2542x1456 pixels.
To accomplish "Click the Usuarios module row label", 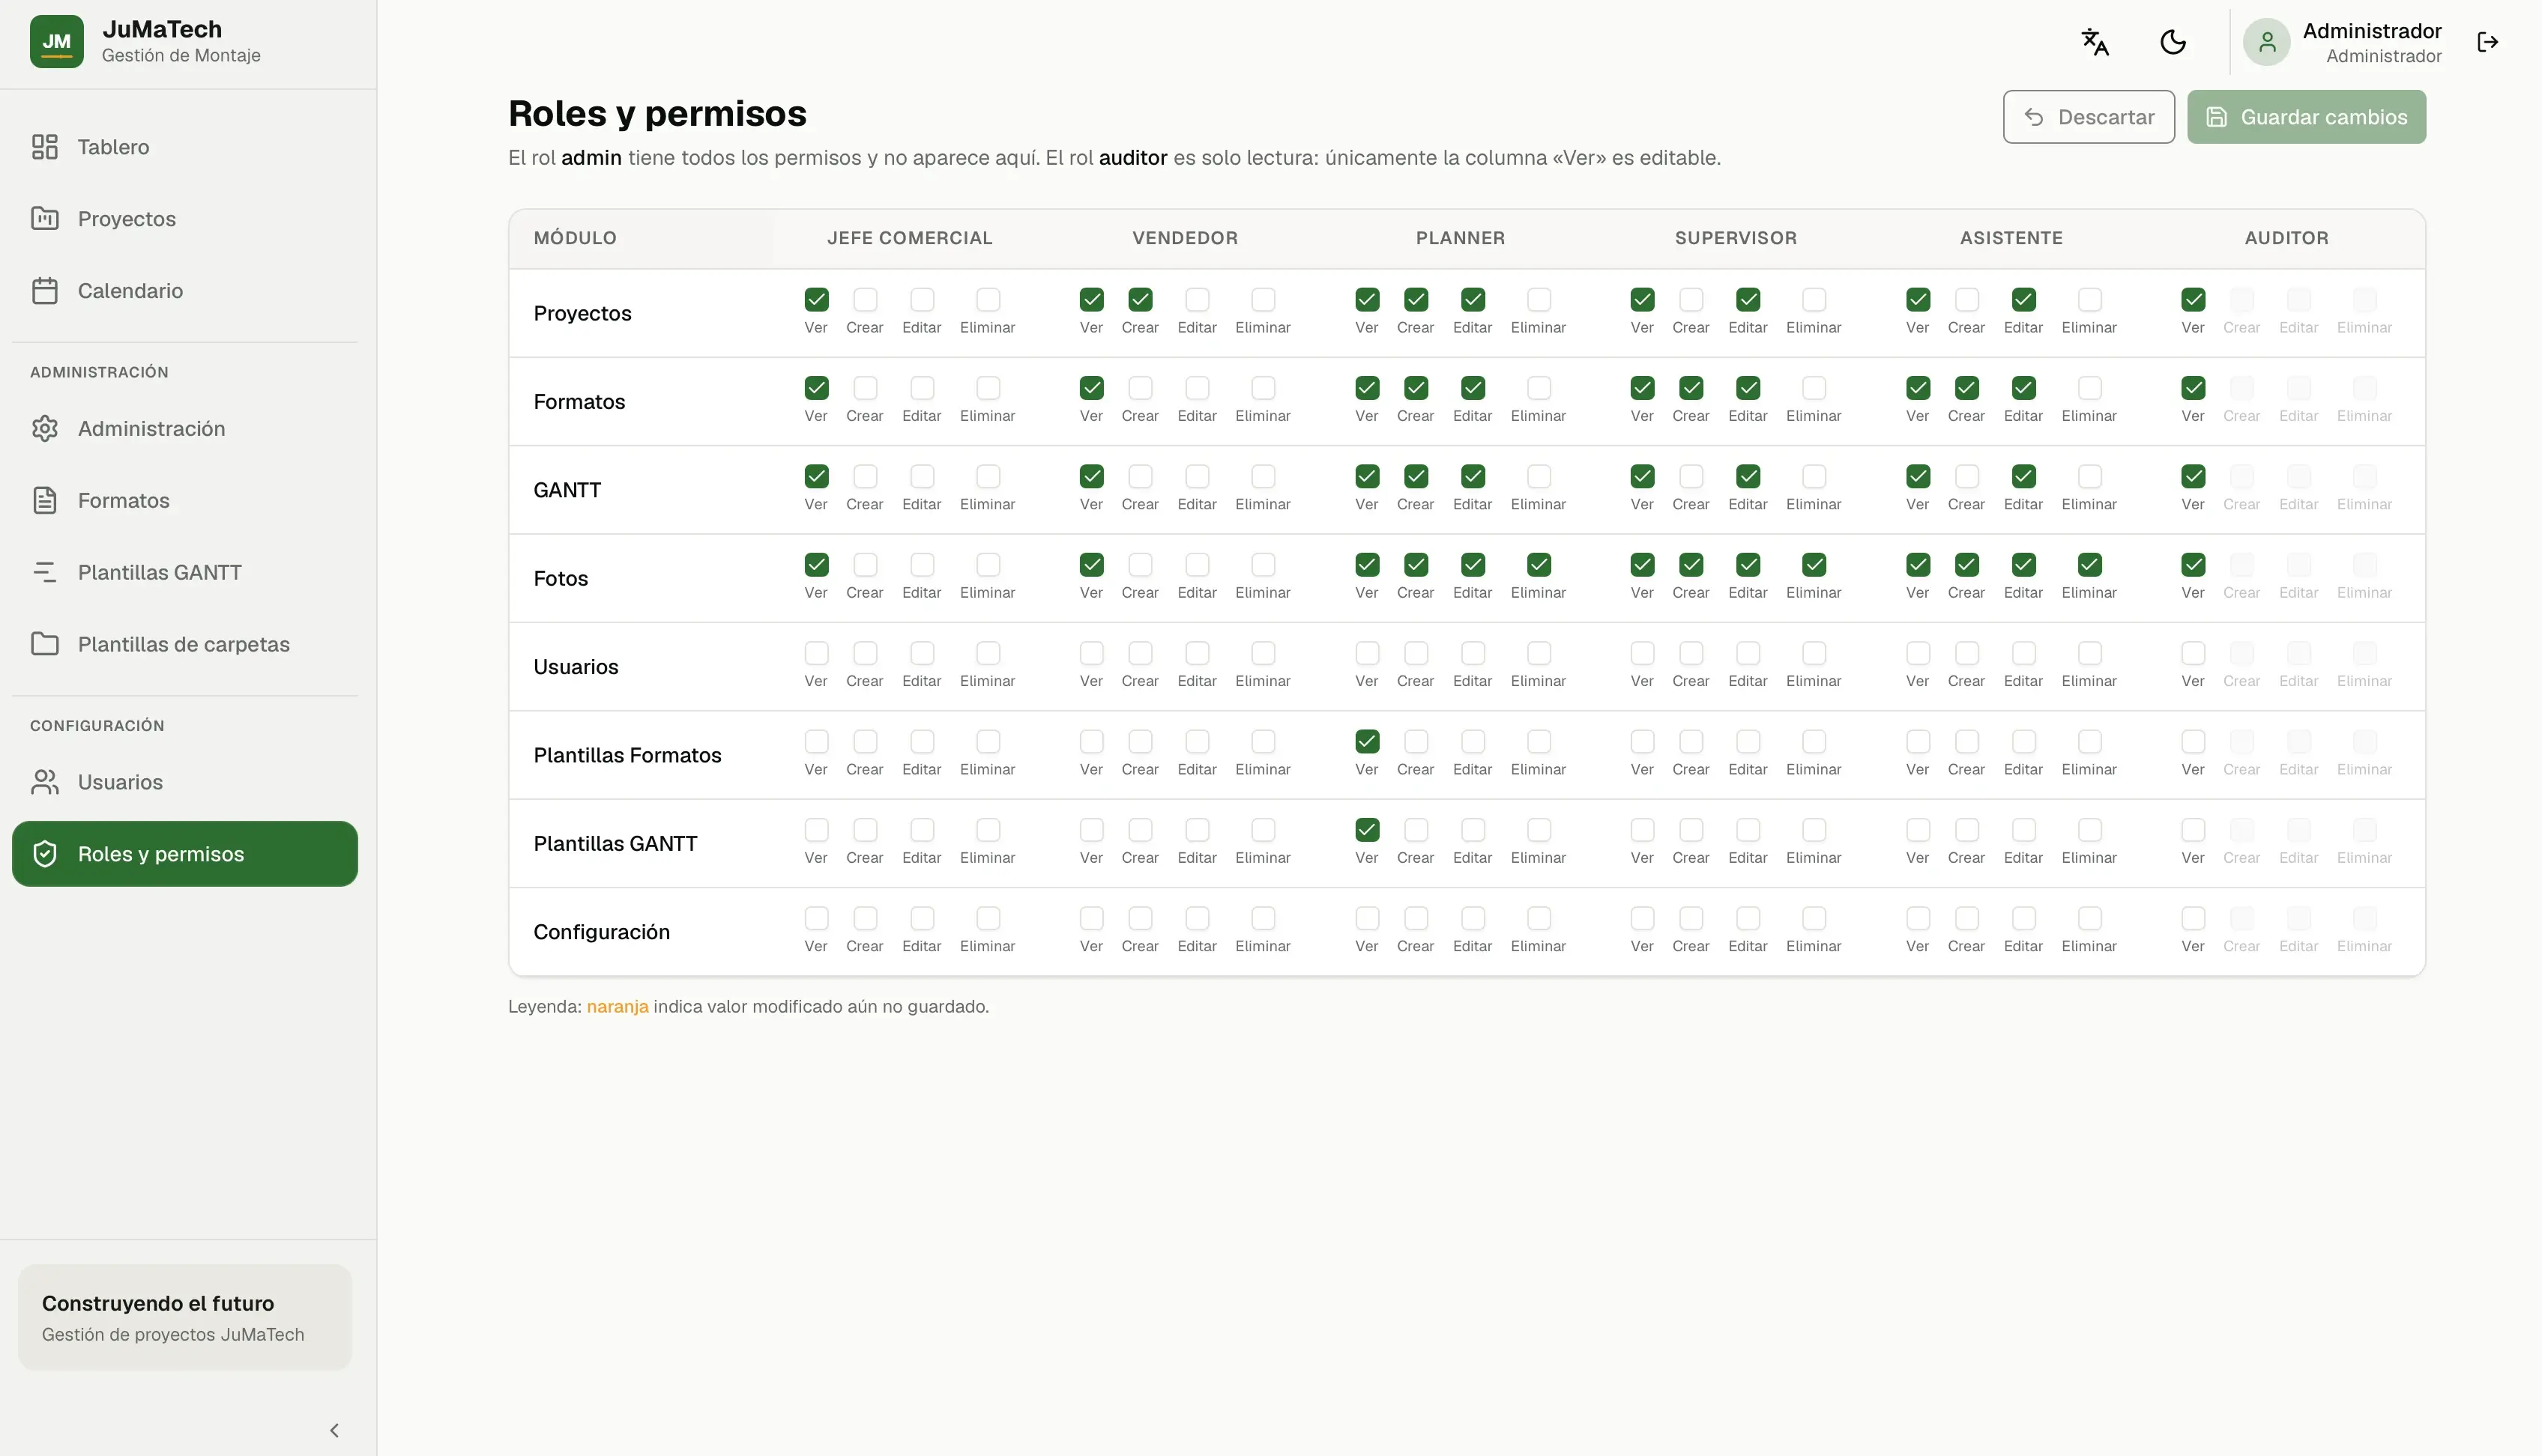I will pos(576,667).
